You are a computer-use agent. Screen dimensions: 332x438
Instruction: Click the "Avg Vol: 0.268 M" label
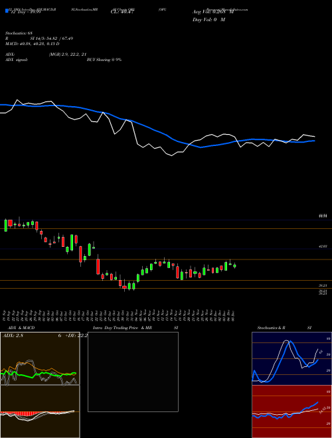(213, 12)
